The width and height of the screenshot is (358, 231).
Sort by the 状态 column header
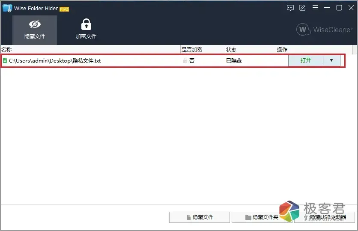pos(251,50)
